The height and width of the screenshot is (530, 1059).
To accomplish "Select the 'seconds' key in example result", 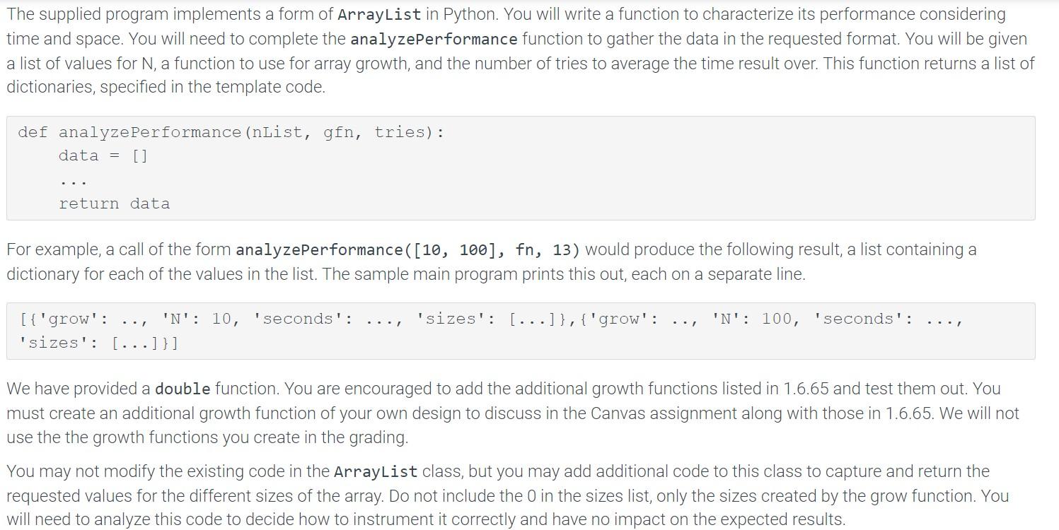I will [297, 319].
